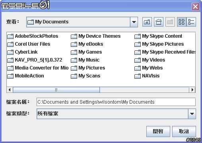Click the My Videos folder icon
The image size is (202, 143).
[138, 60]
